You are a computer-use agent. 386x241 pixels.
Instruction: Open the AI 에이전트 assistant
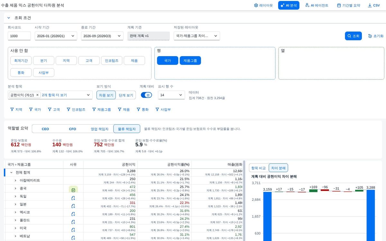[x=317, y=5]
